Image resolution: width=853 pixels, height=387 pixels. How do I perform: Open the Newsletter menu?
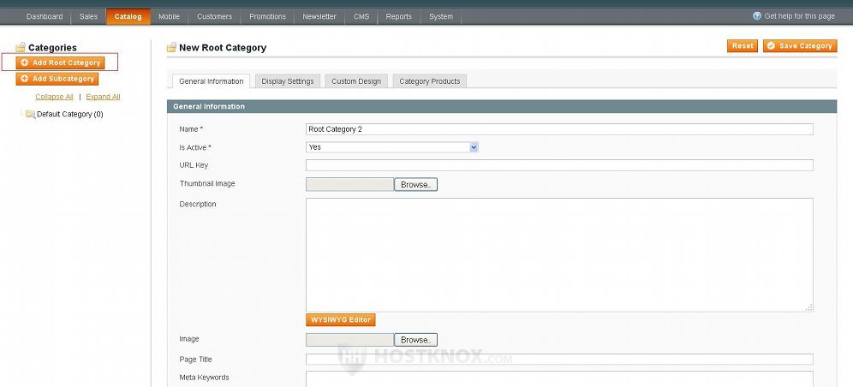pos(319,16)
